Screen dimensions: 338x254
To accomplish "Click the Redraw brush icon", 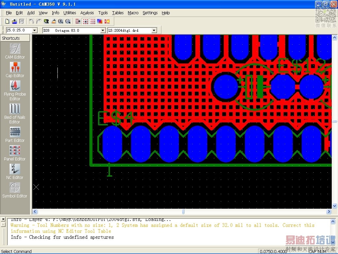I will pos(54,21).
